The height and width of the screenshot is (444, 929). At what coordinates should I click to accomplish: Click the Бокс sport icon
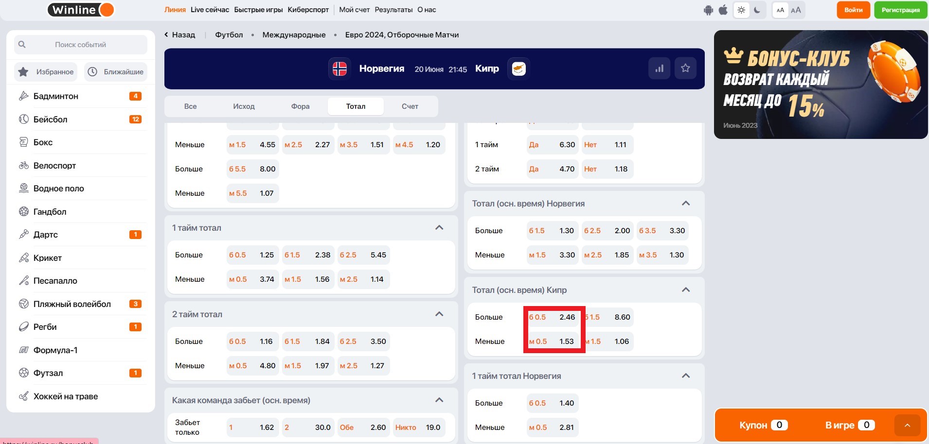tap(23, 142)
